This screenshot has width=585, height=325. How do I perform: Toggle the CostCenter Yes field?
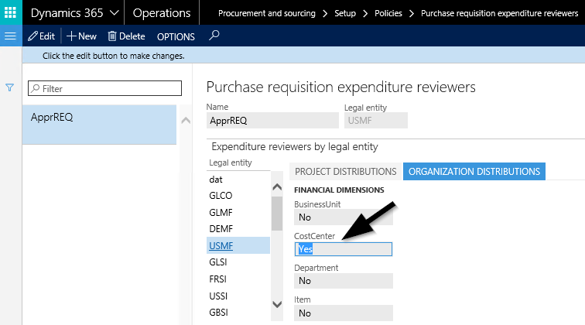tap(344, 249)
